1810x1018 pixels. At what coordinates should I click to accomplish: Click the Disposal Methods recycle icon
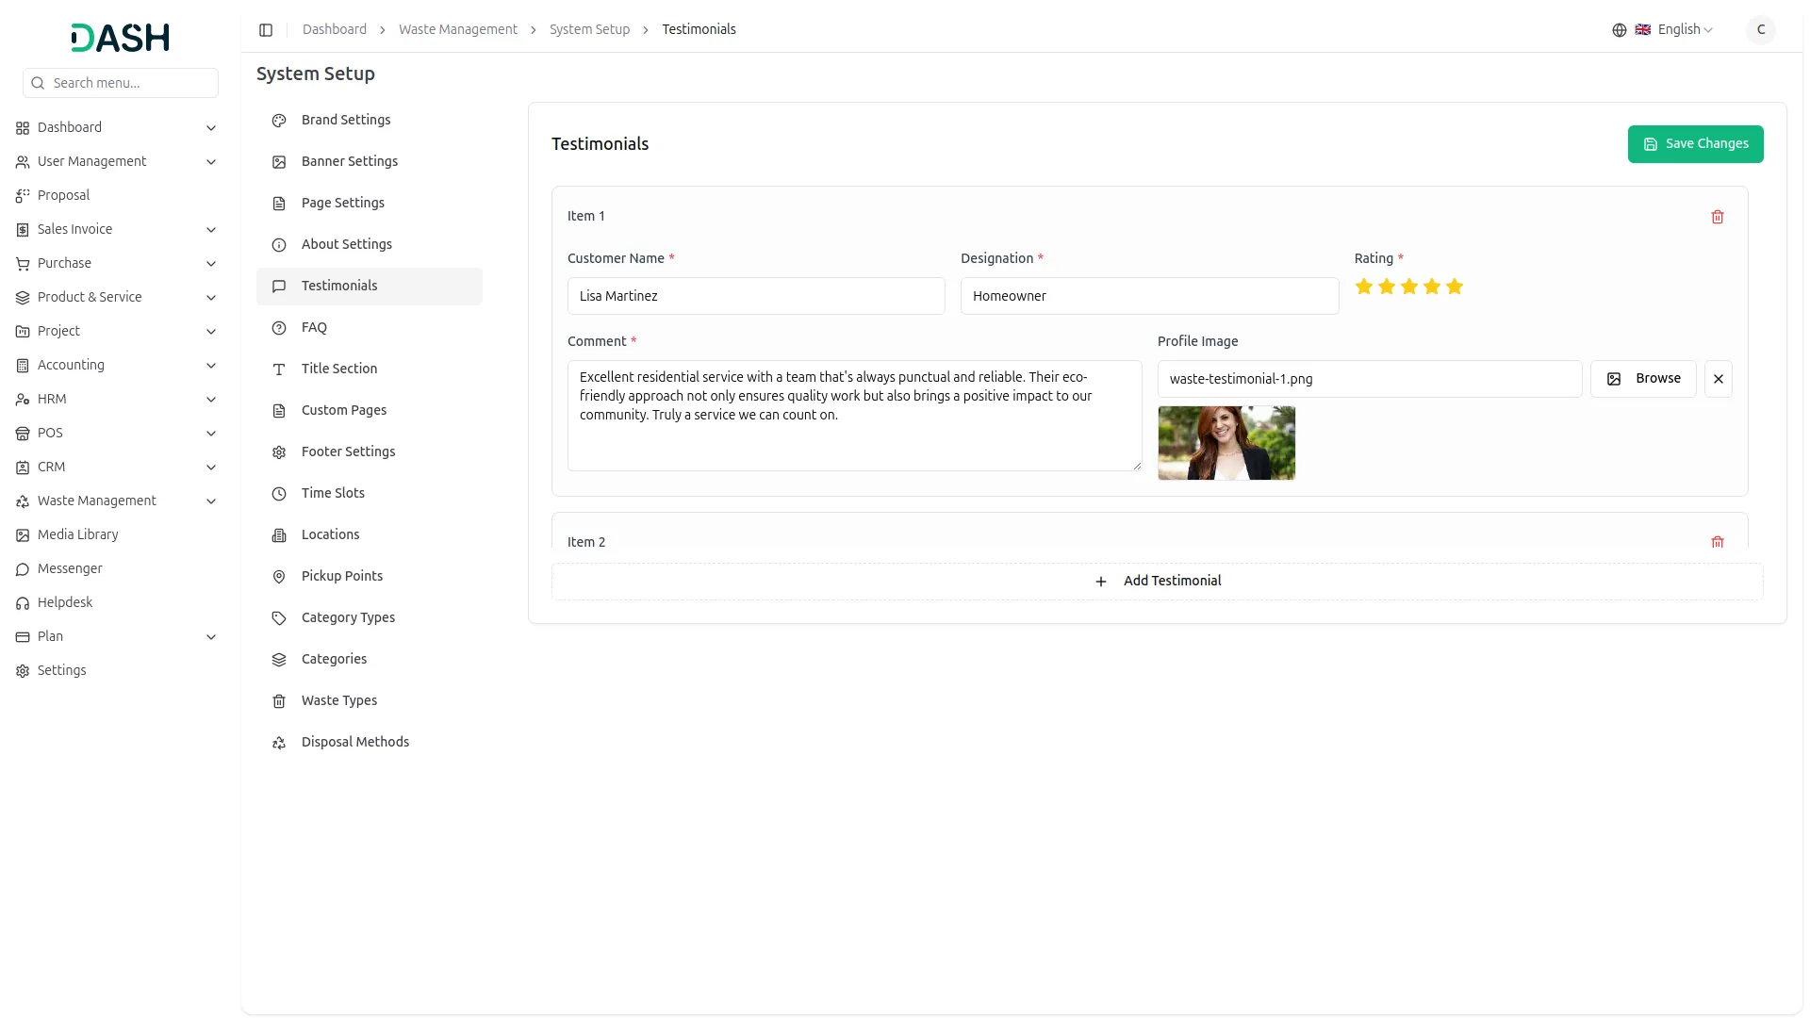point(279,743)
